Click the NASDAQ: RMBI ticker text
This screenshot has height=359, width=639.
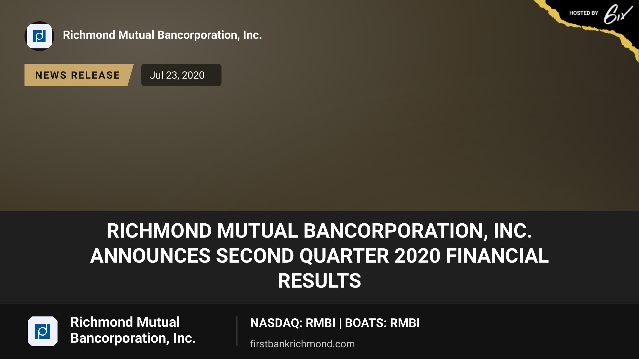click(x=293, y=323)
